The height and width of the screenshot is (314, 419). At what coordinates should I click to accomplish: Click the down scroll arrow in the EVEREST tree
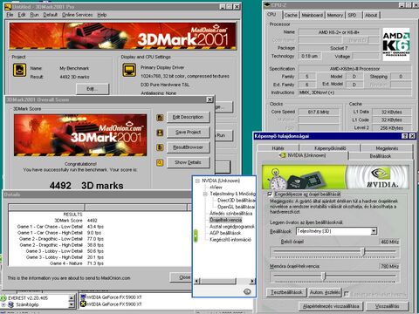tap(72, 304)
